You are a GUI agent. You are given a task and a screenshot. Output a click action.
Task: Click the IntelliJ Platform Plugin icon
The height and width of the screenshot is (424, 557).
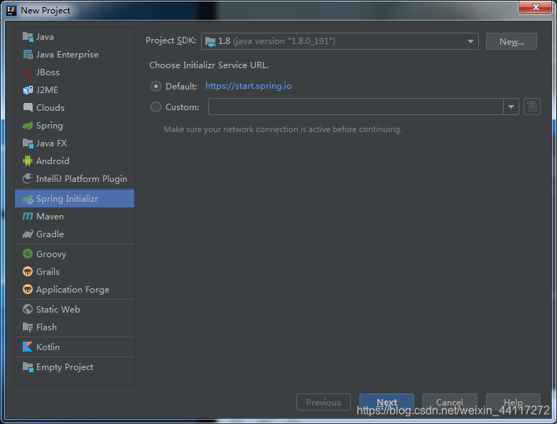point(28,179)
